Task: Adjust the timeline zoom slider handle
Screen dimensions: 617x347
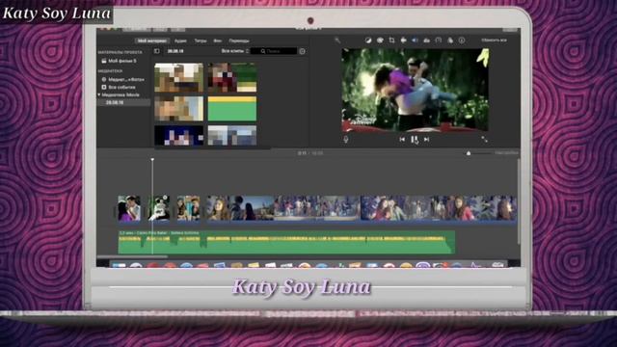Action: (x=469, y=153)
